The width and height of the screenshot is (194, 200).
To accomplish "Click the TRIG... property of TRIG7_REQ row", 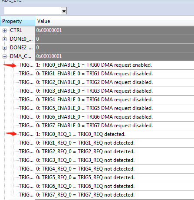I will 26,195.
